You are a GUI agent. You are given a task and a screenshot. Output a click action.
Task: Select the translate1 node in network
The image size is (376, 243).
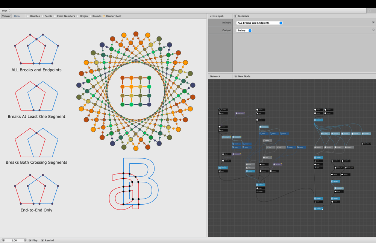click(261, 191)
